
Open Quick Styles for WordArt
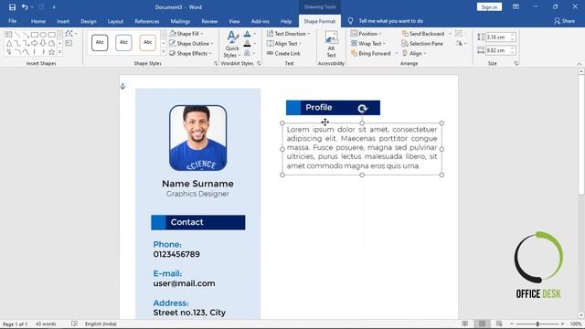(232, 45)
